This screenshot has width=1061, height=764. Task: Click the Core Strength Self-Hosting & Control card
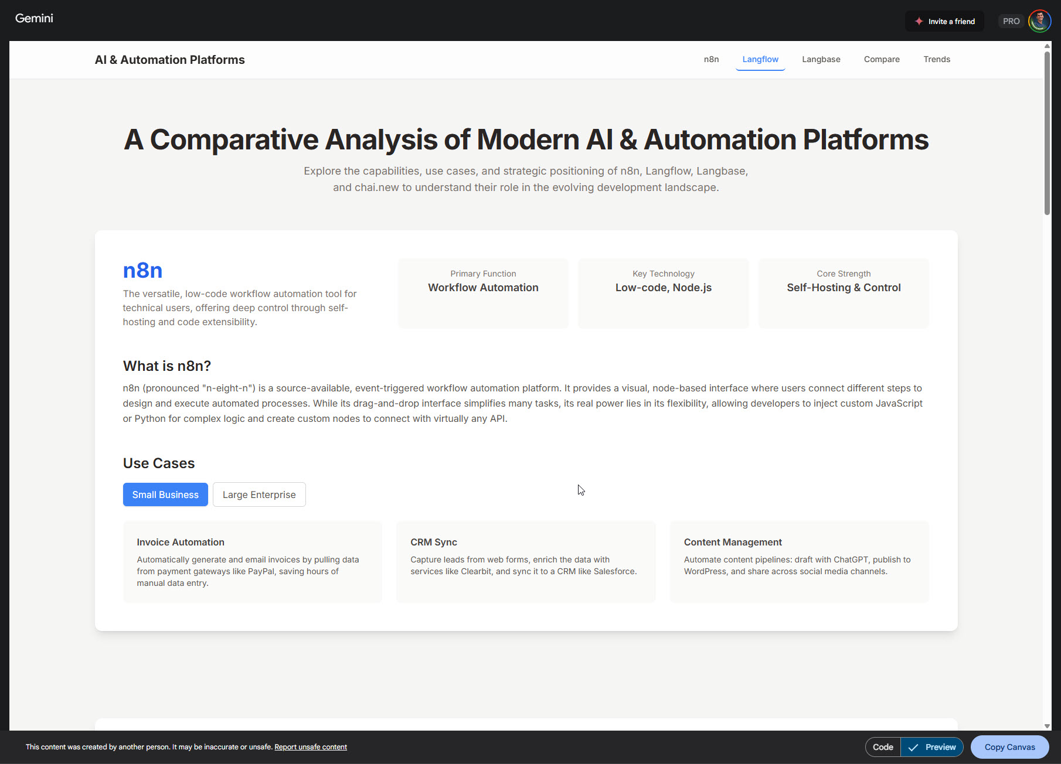(x=844, y=293)
